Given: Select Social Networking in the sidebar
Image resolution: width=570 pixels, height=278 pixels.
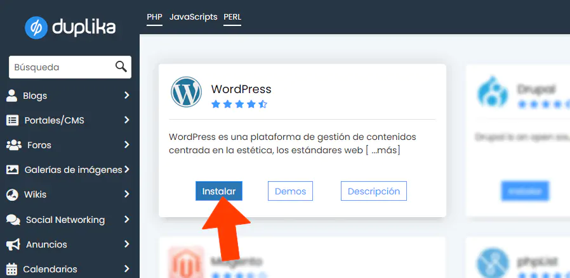Looking at the screenshot, I should click(65, 220).
